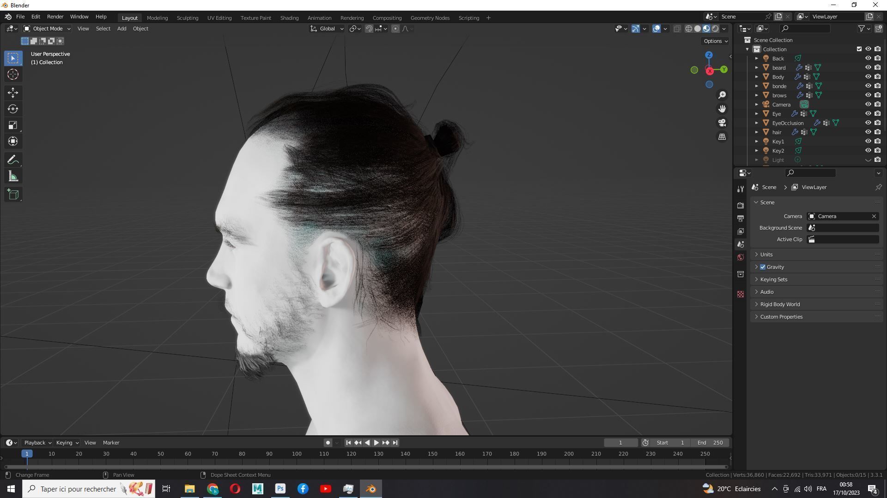
Task: Hide the hair object in viewport
Action: coord(868,132)
